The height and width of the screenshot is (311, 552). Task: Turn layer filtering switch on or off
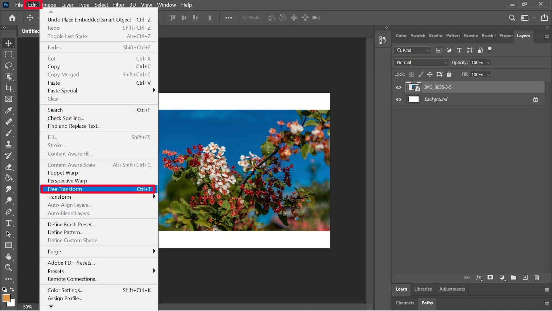point(490,49)
